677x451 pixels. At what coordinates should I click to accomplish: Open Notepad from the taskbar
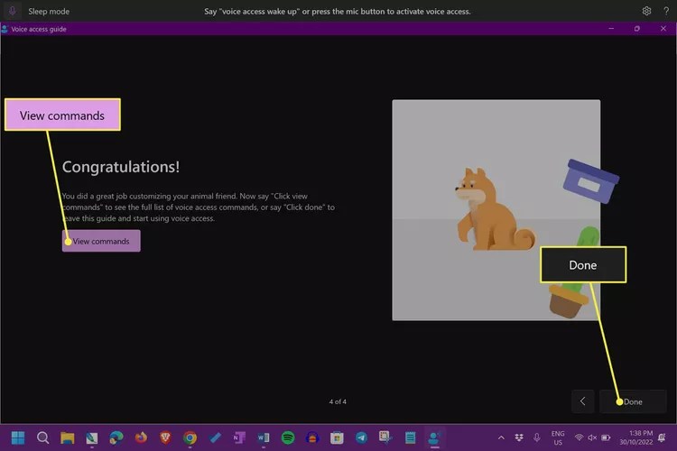click(410, 437)
